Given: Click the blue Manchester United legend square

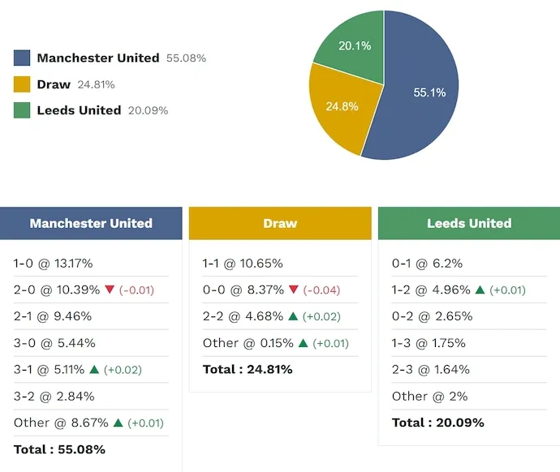Looking at the screenshot, I should pos(22,58).
